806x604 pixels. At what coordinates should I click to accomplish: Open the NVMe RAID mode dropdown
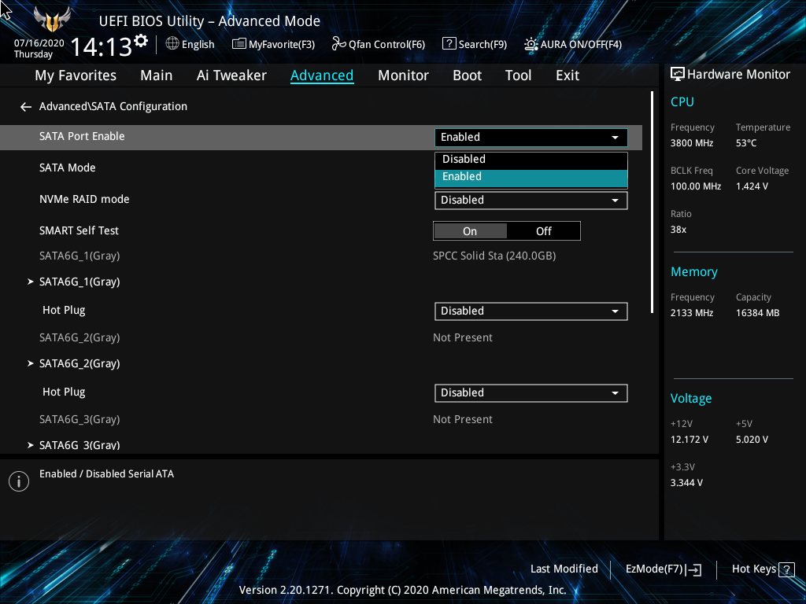tap(531, 201)
